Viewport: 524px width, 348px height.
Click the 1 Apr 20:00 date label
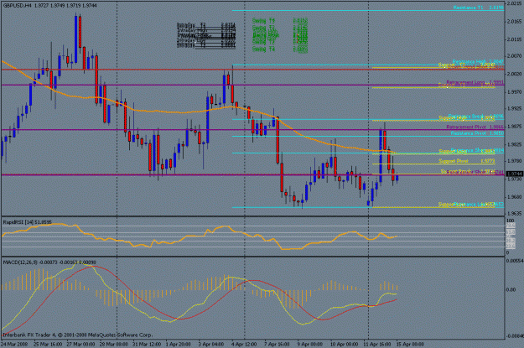tap(179, 344)
